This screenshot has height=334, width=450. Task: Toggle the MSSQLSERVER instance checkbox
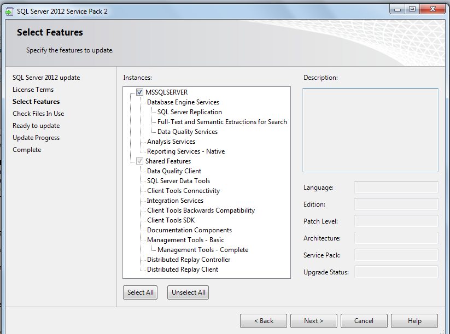139,92
